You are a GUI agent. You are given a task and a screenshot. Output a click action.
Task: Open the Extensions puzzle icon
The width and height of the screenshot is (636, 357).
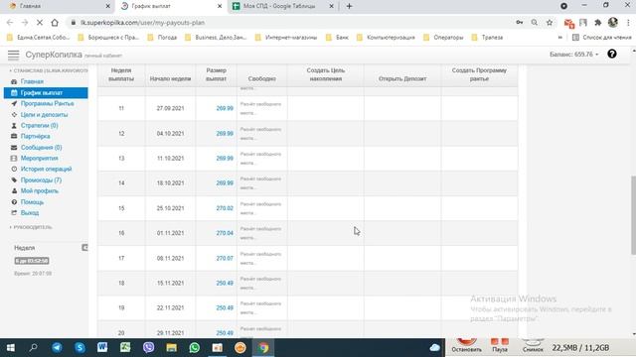pos(598,23)
